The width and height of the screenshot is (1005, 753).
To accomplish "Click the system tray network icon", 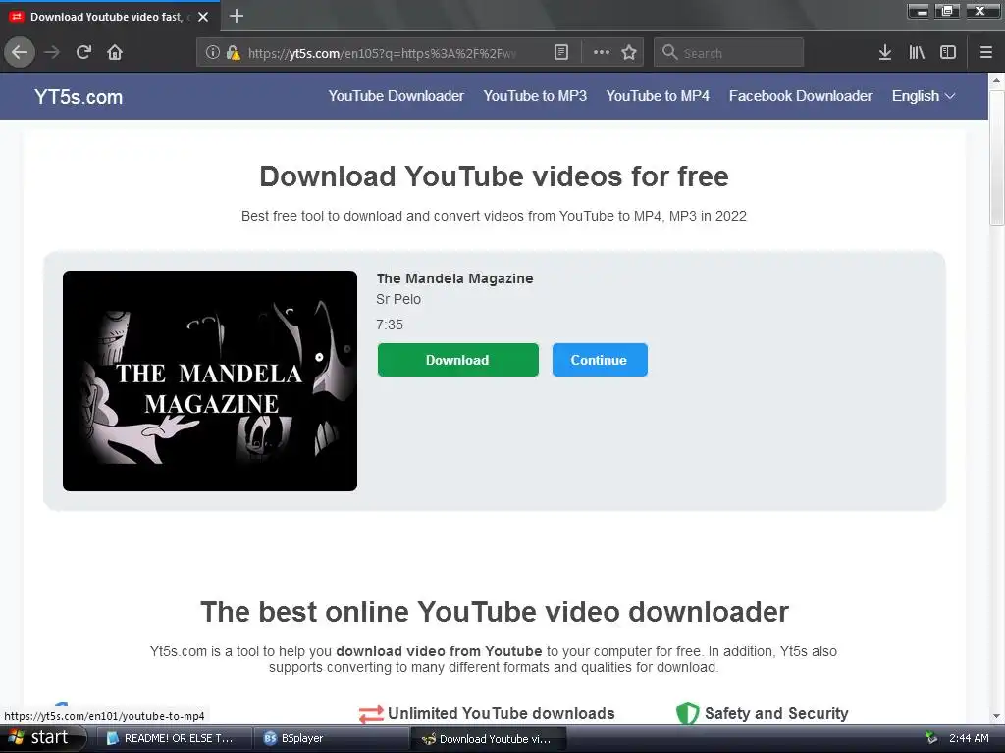I will [931, 738].
